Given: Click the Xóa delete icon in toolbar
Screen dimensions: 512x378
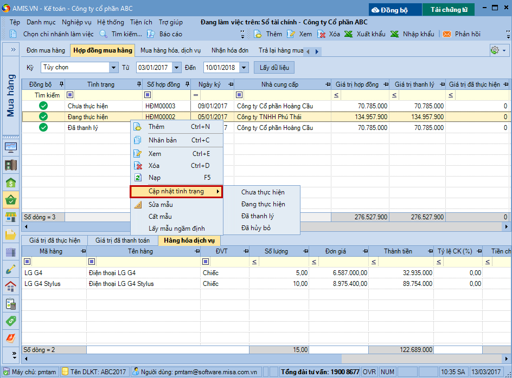Looking at the screenshot, I should point(321,34).
